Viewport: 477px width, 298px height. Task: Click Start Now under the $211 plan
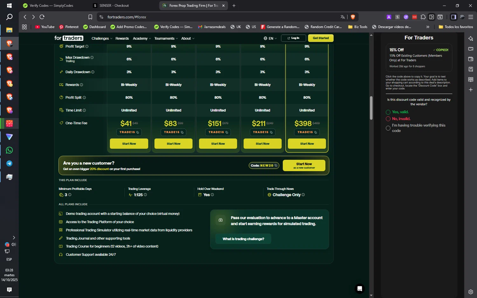pos(262,144)
